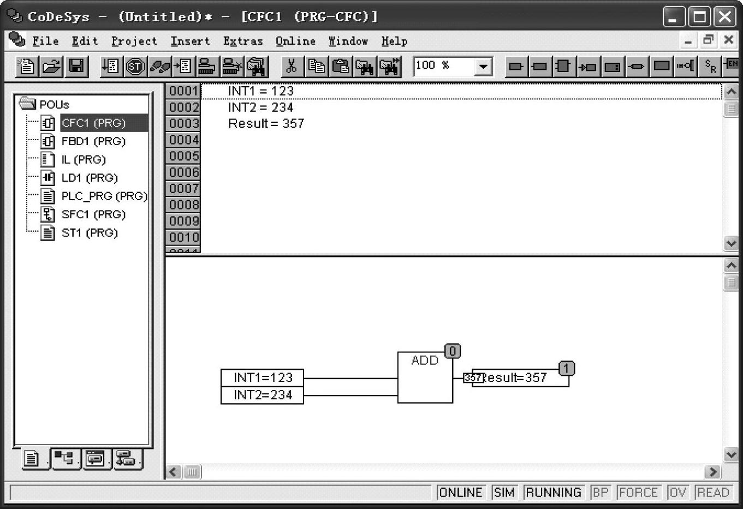Select the CFC Input element tool
This screenshot has width=743, height=509.
click(516, 67)
